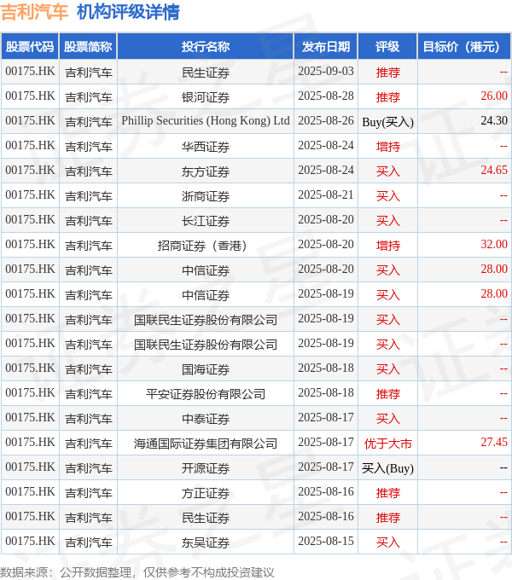Click 吉利汽车 name in 国海证券 row
The image size is (512, 580).
point(89,369)
